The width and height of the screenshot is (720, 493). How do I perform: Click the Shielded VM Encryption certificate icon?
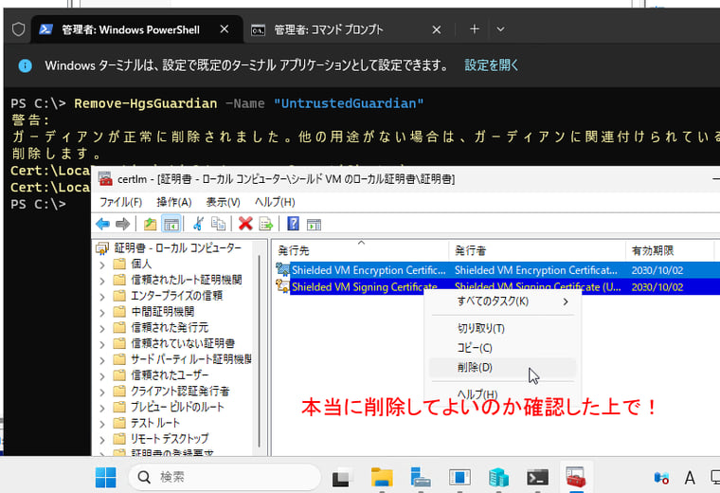pyautogui.click(x=282, y=269)
